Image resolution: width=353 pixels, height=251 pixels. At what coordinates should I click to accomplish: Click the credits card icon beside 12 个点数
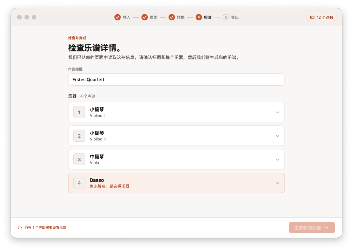click(x=312, y=17)
